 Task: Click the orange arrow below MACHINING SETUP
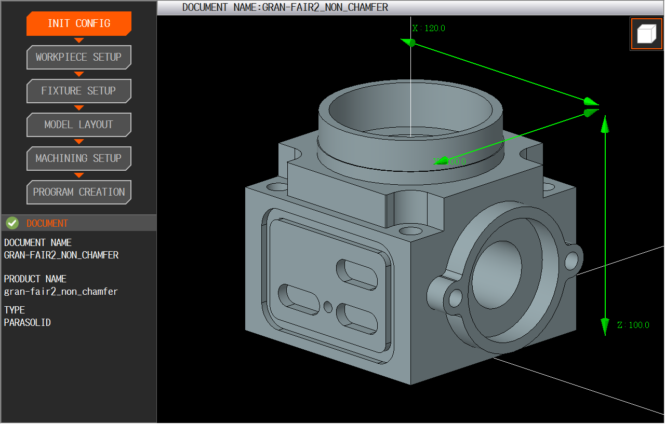pyautogui.click(x=79, y=175)
